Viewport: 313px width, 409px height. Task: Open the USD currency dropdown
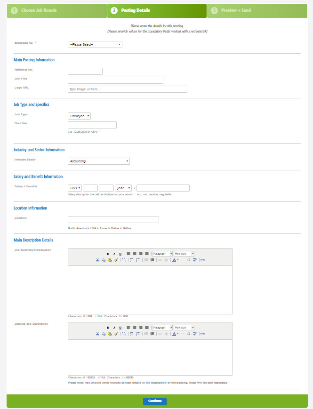75,188
